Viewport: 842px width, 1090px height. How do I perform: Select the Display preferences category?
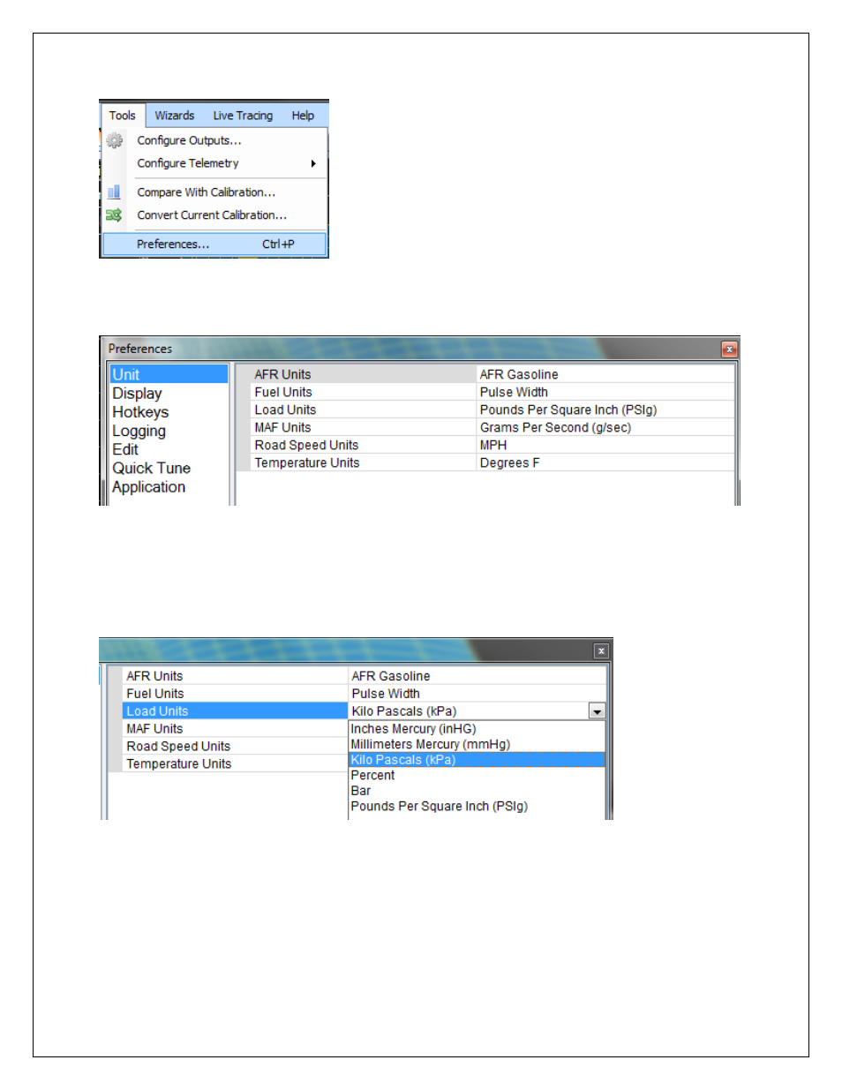click(x=137, y=394)
